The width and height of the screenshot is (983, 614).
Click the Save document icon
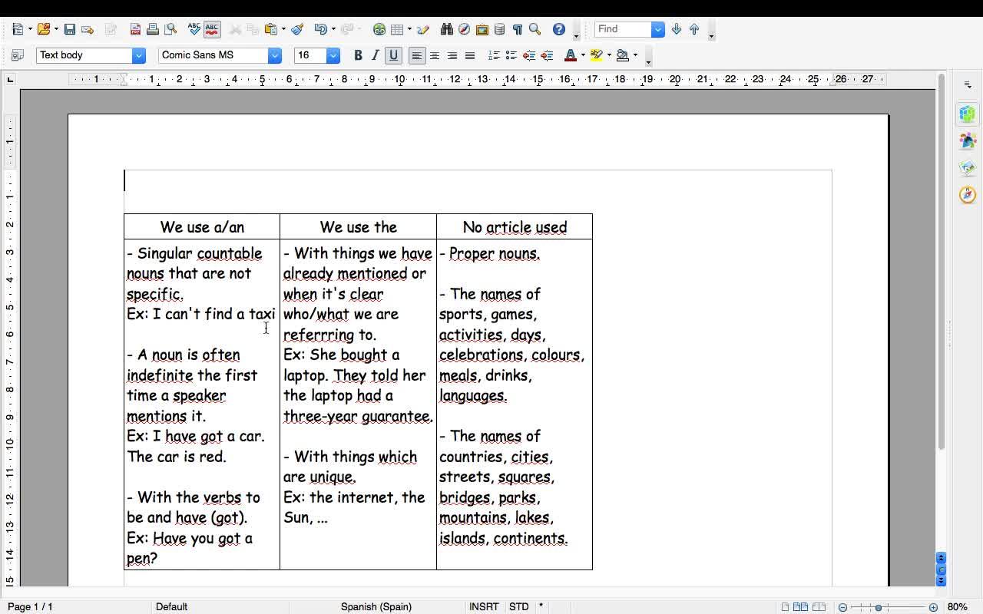(69, 29)
